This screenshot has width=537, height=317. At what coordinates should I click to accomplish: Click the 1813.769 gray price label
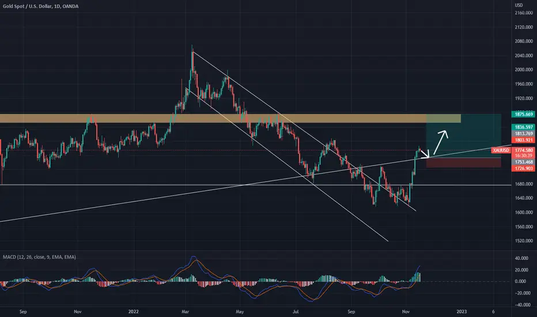pyautogui.click(x=523, y=134)
